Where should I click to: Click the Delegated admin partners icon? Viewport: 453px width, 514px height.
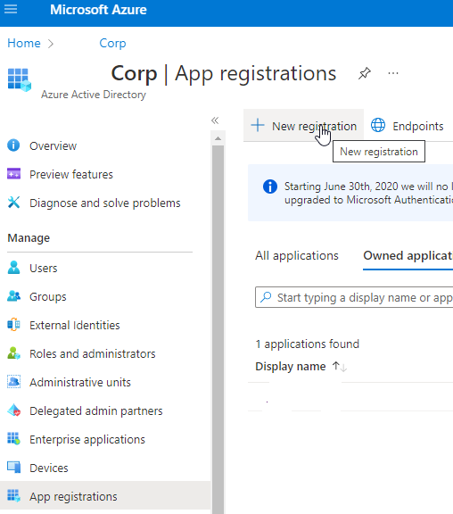pos(14,410)
